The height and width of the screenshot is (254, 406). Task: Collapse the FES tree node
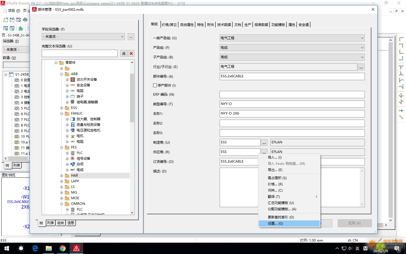(62, 147)
